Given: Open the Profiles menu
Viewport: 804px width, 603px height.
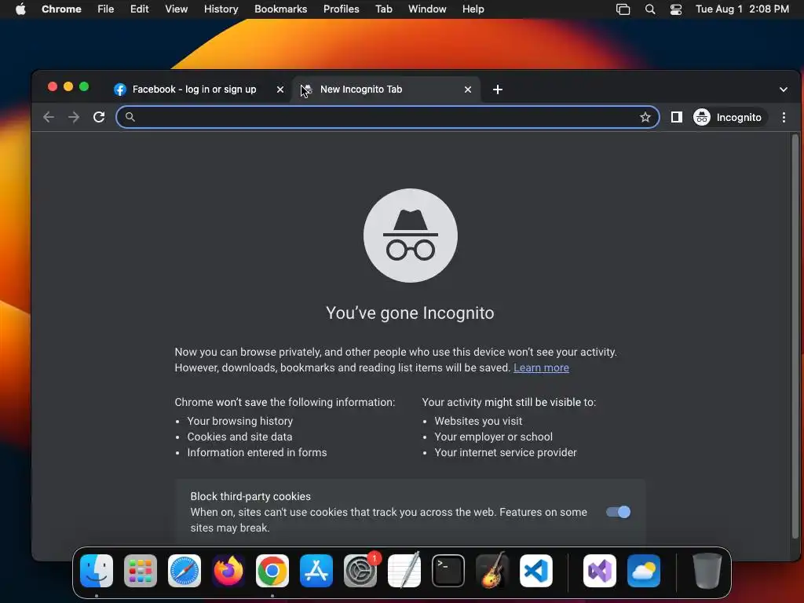Looking at the screenshot, I should tap(341, 9).
